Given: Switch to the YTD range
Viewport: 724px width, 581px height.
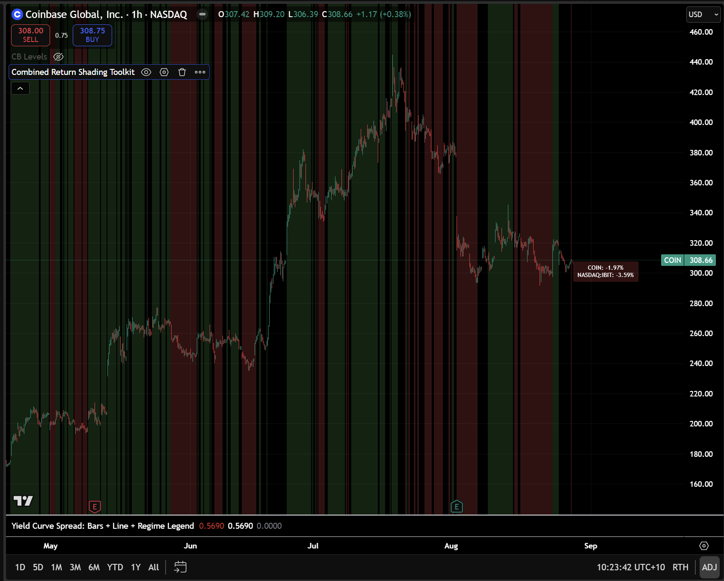Looking at the screenshot, I should tap(114, 567).
